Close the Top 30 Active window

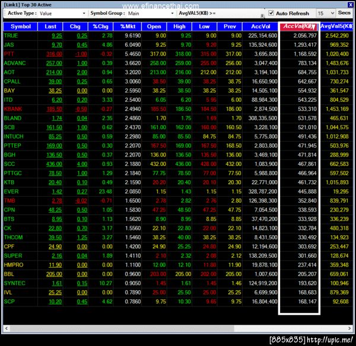(350, 5)
